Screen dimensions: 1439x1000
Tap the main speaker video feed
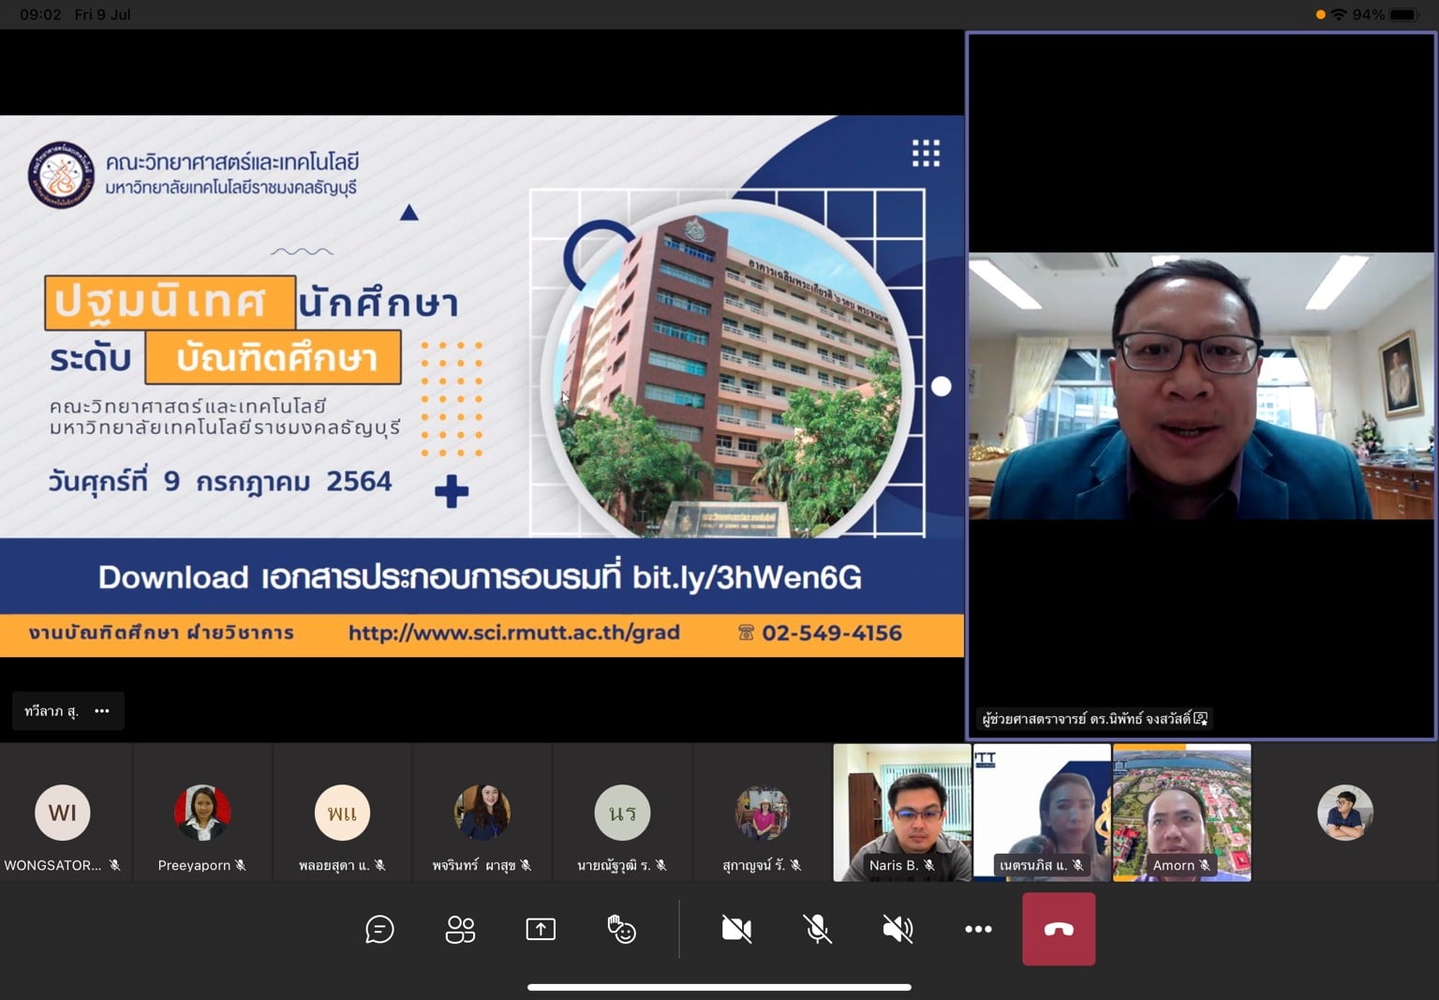[1201, 385]
